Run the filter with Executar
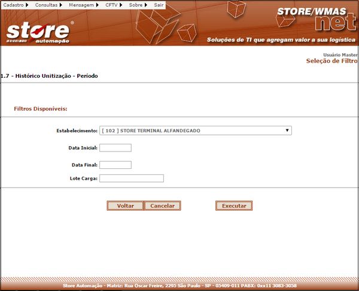 tap(234, 205)
